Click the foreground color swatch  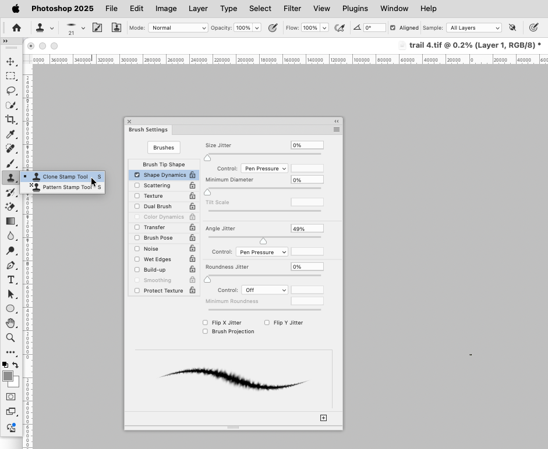[8, 376]
